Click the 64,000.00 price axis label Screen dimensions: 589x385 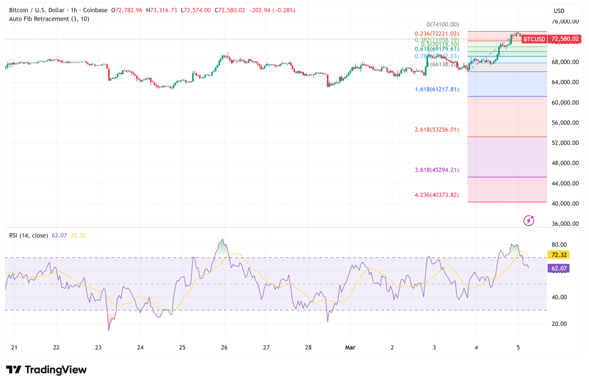564,82
